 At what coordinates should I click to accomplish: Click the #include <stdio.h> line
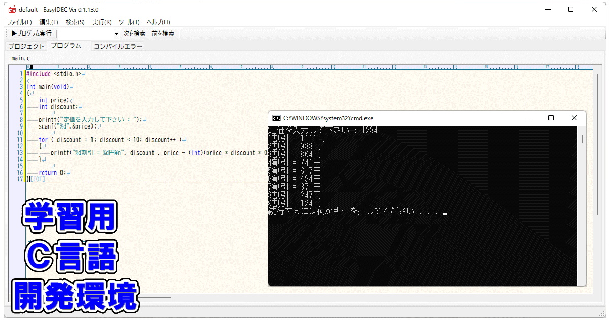click(56, 74)
